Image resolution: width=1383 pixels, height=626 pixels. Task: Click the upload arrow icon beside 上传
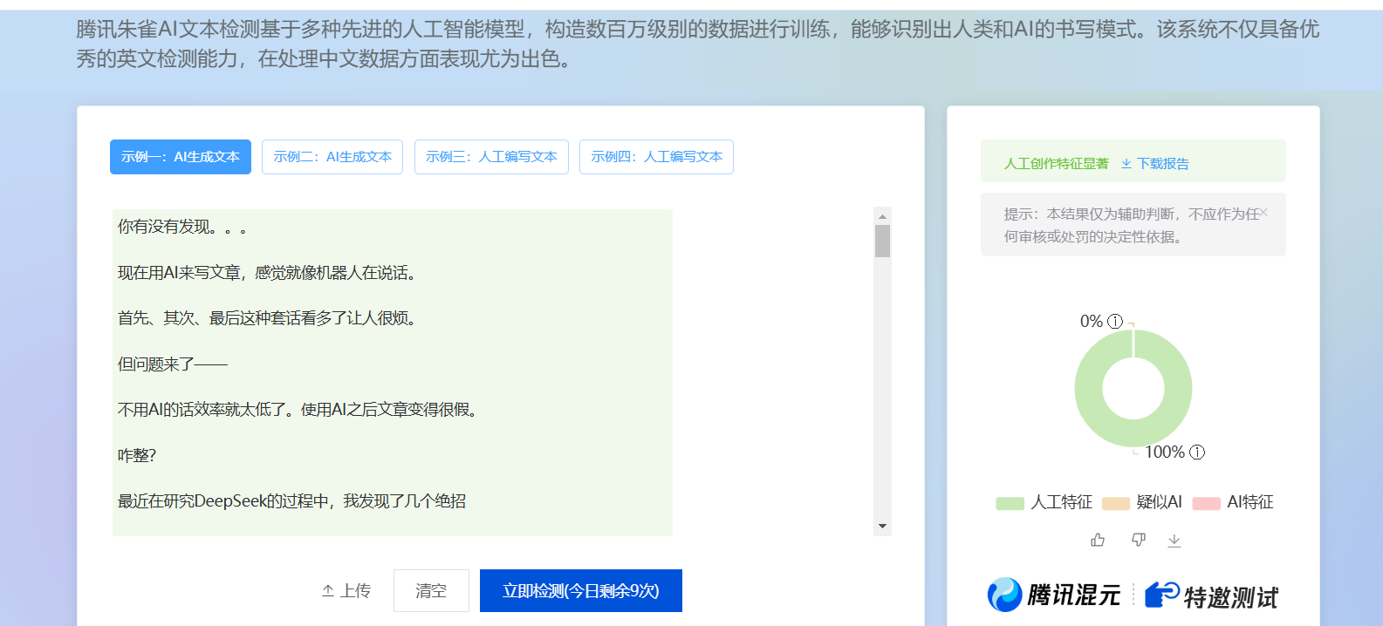[328, 591]
